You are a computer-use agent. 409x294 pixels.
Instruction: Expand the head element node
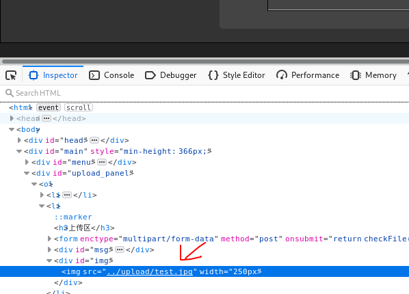(12, 118)
